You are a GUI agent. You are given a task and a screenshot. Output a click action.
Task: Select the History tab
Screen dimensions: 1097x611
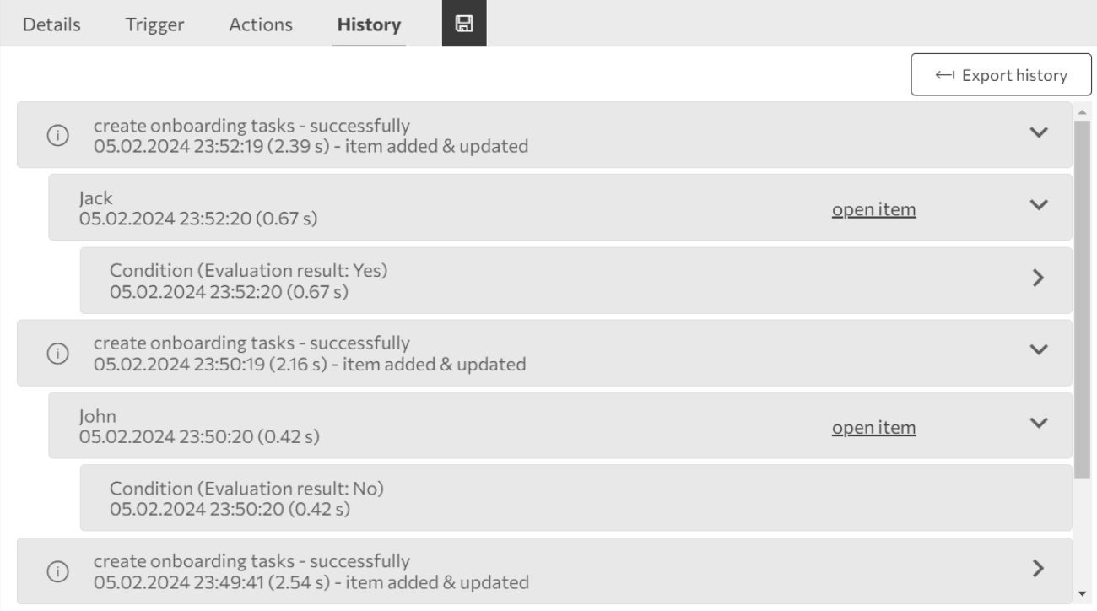[x=369, y=24]
